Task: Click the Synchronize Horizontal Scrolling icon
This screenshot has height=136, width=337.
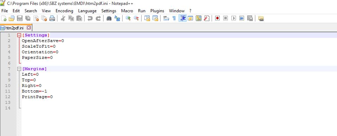Action: tap(155, 18)
